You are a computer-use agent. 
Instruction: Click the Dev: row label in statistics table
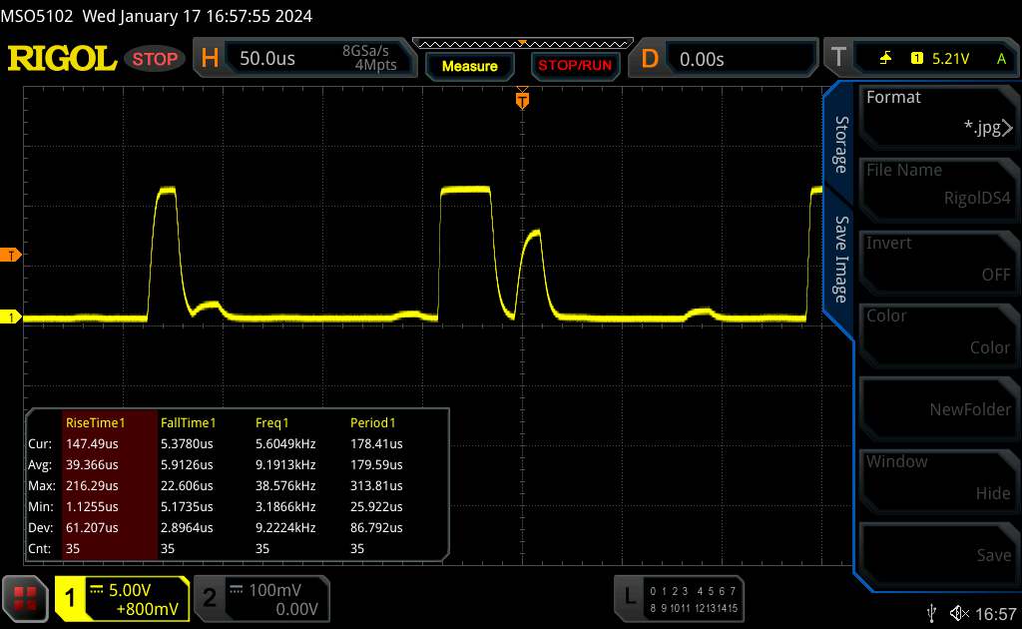click(x=40, y=527)
